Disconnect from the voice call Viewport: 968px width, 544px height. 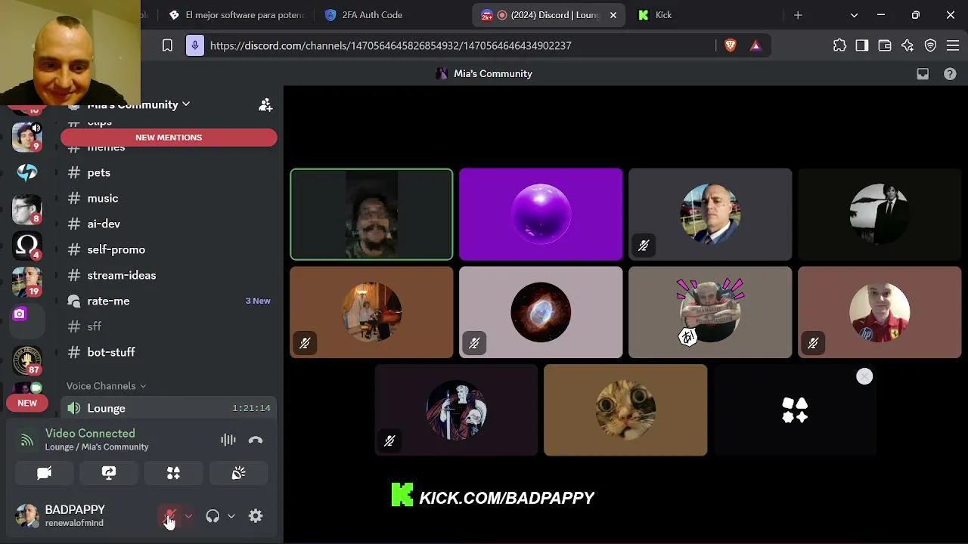[x=256, y=440]
